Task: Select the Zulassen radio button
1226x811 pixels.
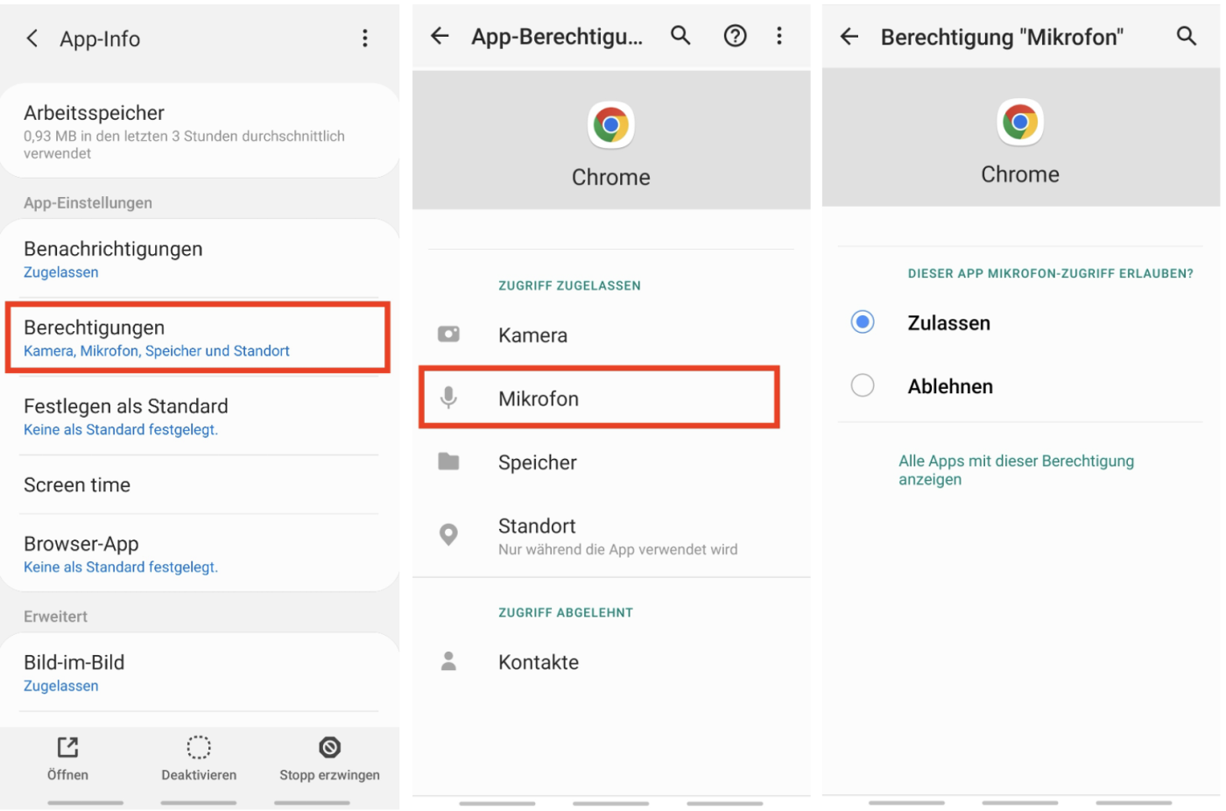Action: click(862, 321)
